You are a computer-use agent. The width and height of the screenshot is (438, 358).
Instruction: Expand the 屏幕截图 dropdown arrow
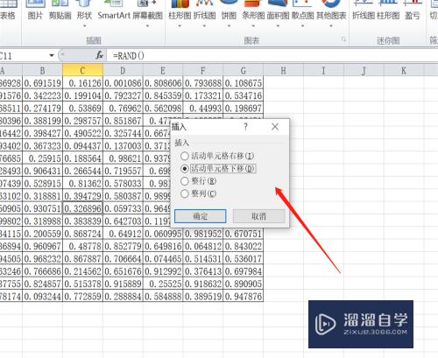point(147,26)
